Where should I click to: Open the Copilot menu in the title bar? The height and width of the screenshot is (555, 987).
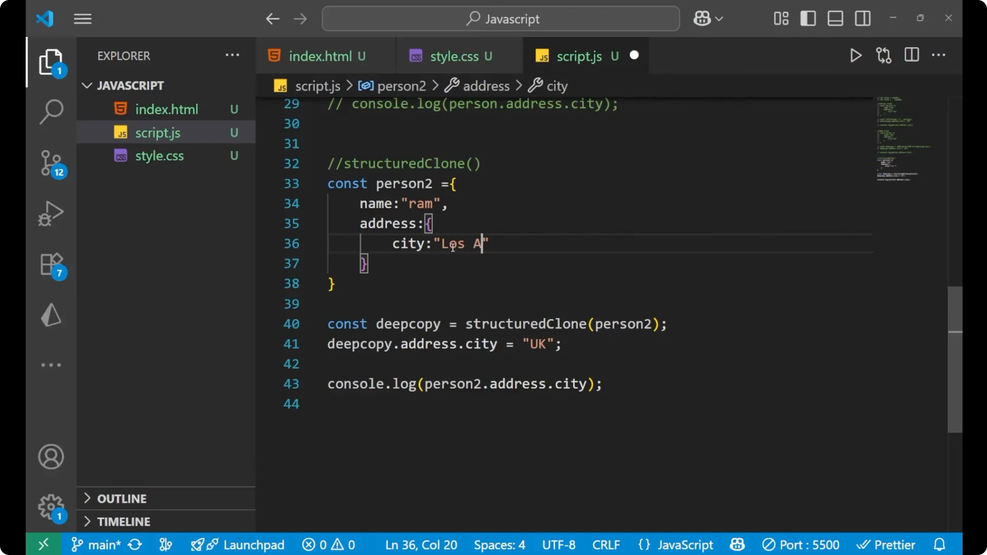(x=708, y=18)
